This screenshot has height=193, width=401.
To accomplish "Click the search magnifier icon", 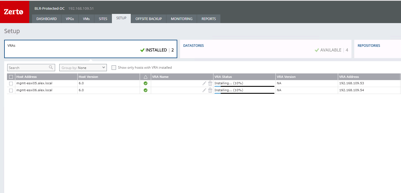I will click(x=51, y=67).
